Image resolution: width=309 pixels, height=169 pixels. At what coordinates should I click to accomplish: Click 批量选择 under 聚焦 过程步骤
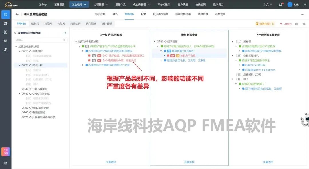point(189,162)
